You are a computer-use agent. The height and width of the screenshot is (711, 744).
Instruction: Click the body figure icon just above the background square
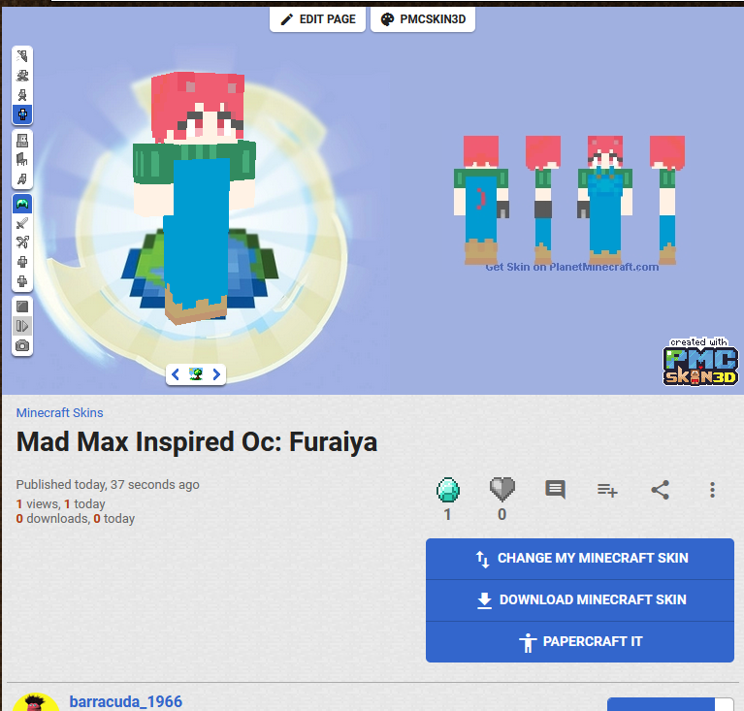pyautogui.click(x=22, y=281)
